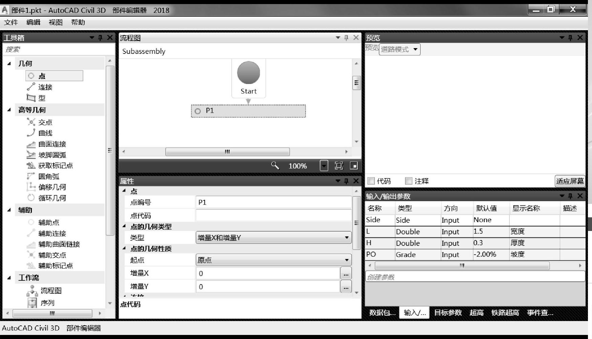This screenshot has width=592, height=339.
Task: Switch to the 数据包 tab
Action: click(382, 313)
